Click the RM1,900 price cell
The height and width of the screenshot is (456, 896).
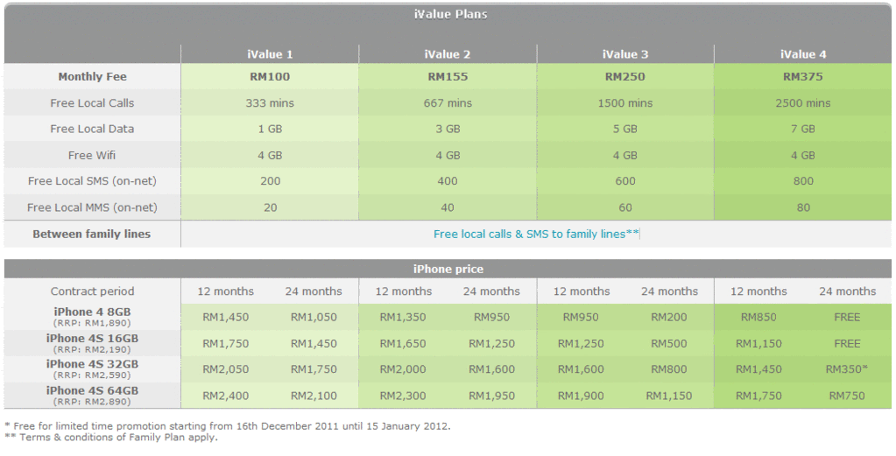581,396
